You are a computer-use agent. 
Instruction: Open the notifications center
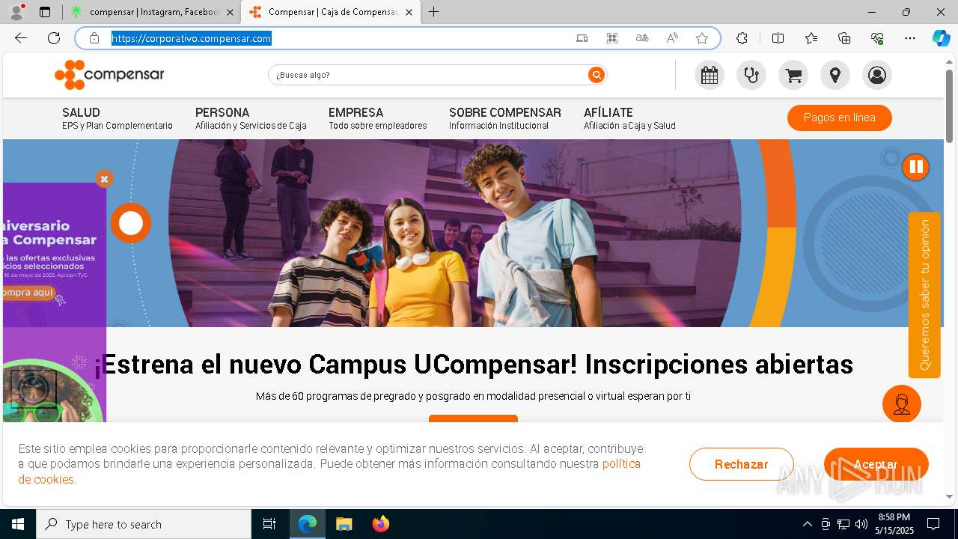[x=933, y=524]
